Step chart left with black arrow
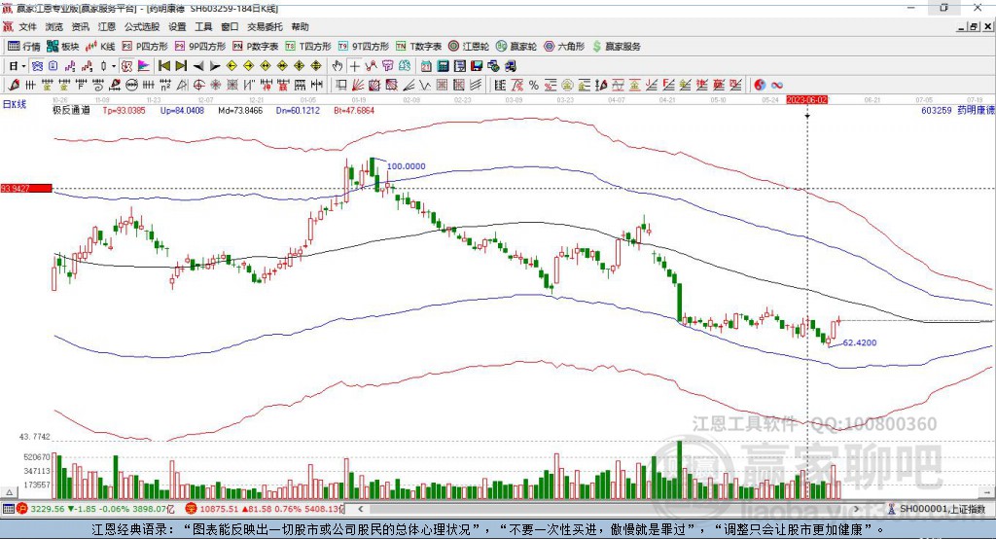Screen dimensions: 996x539 (198, 66)
